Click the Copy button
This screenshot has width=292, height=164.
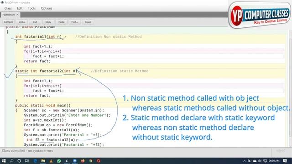click(x=48, y=22)
